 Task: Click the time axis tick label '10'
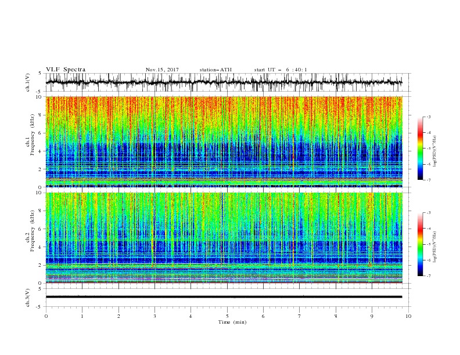408,316
